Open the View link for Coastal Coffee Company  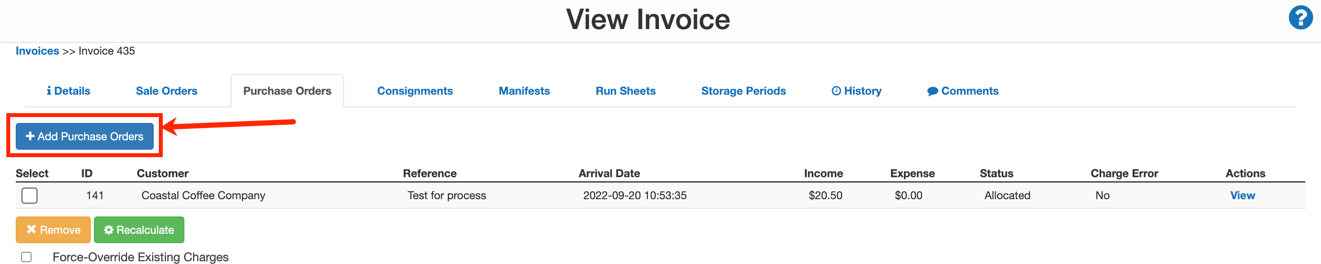click(1243, 195)
